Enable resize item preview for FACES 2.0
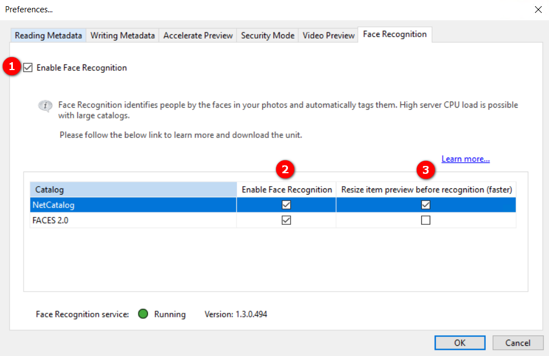The height and width of the screenshot is (356, 549). coord(426,220)
